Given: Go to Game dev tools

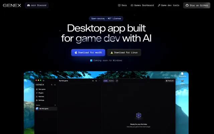Looking at the screenshot, I should coord(169,5).
